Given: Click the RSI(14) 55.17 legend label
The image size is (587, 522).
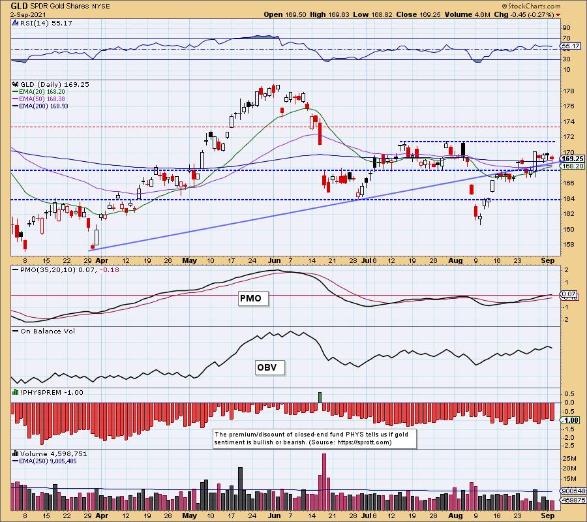Looking at the screenshot, I should click(x=46, y=23).
